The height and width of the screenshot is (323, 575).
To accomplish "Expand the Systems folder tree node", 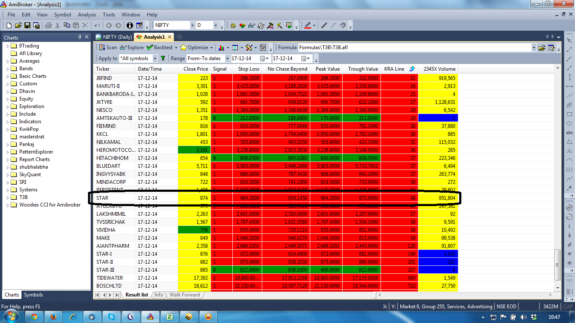I will click(8, 190).
